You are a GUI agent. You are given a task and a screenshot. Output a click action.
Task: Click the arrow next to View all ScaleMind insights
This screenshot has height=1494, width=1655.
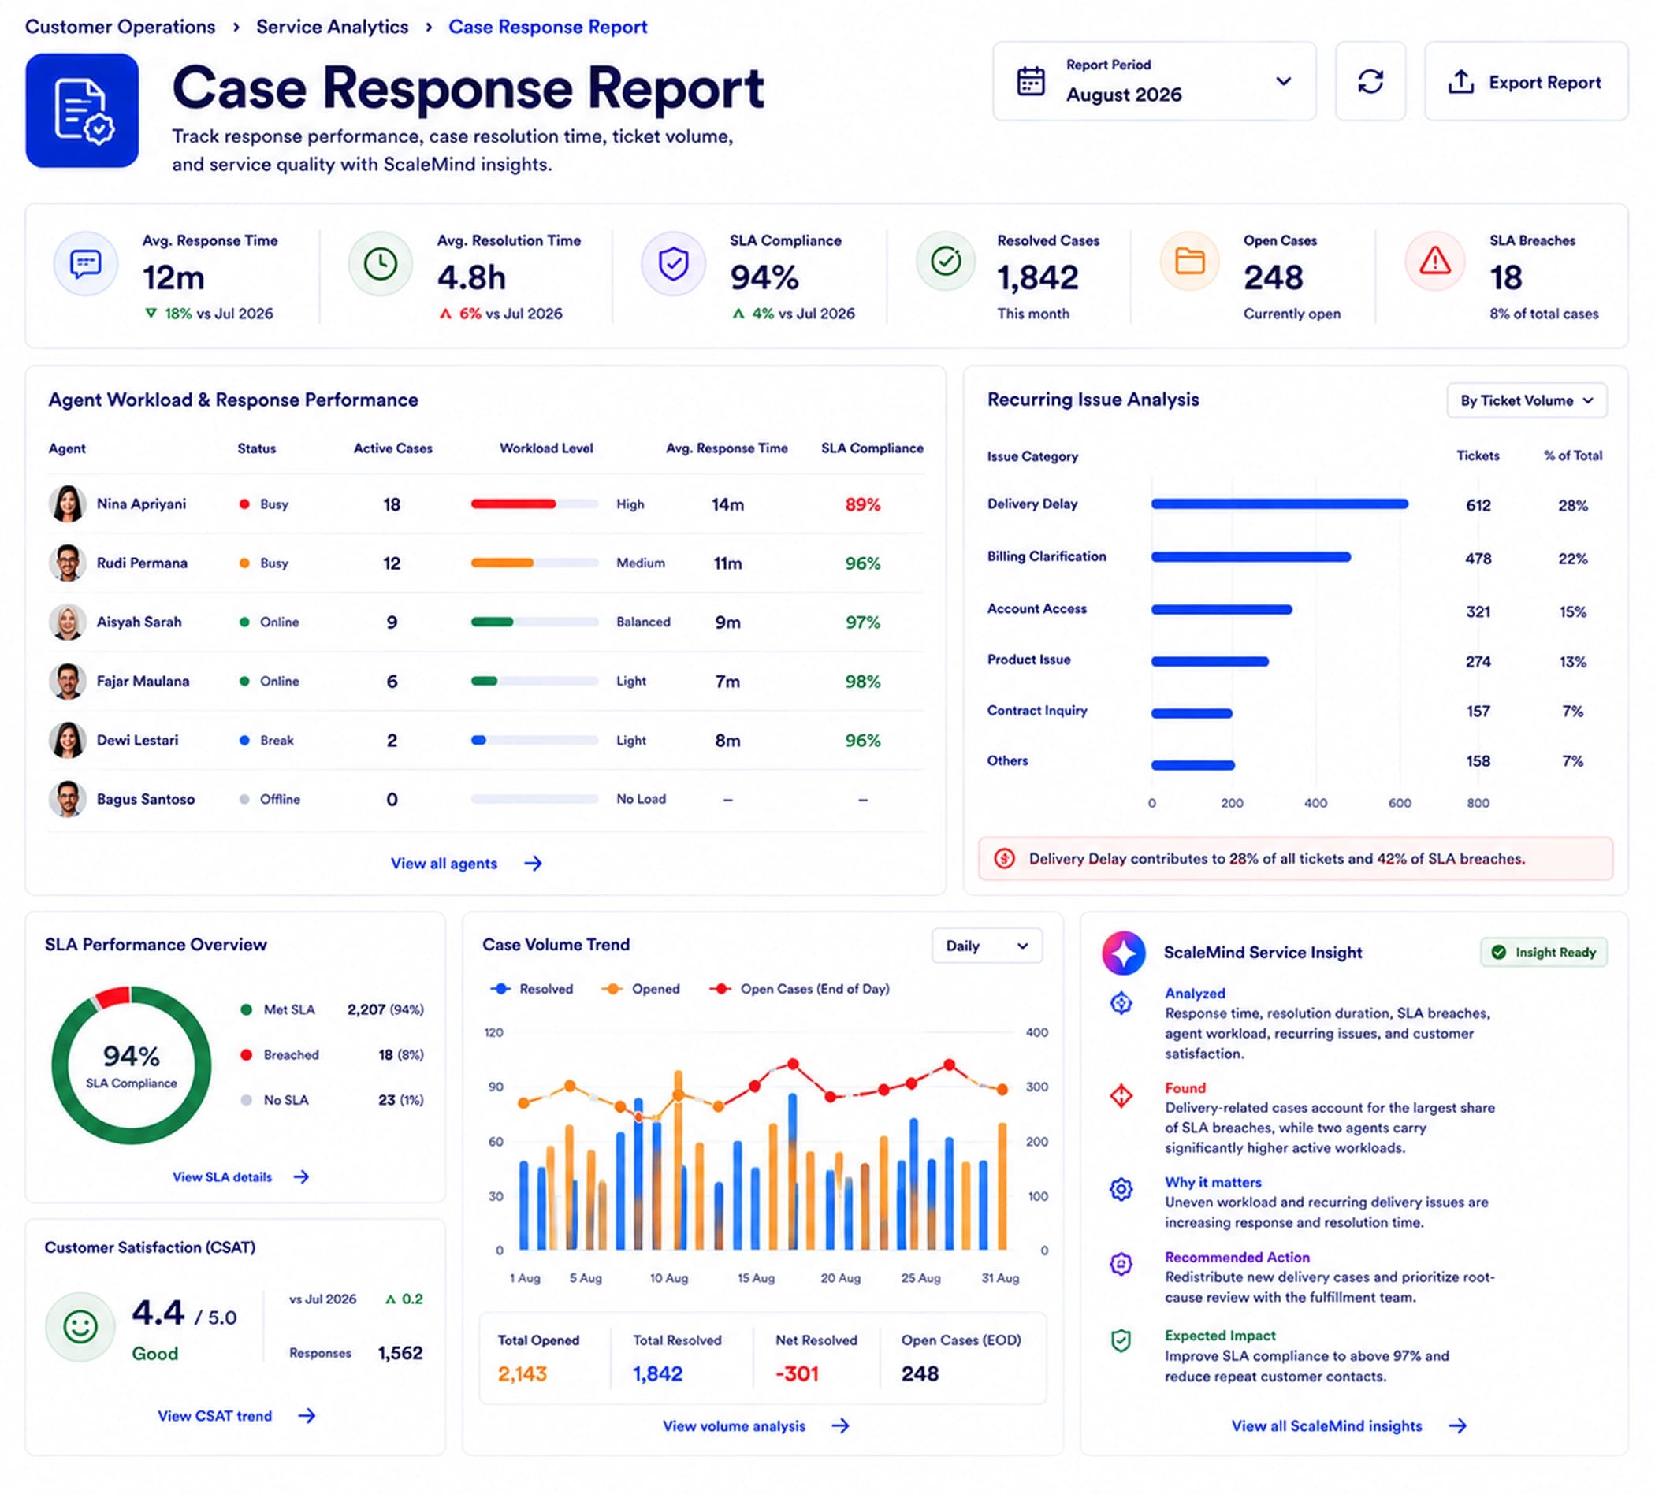[x=1457, y=1426]
